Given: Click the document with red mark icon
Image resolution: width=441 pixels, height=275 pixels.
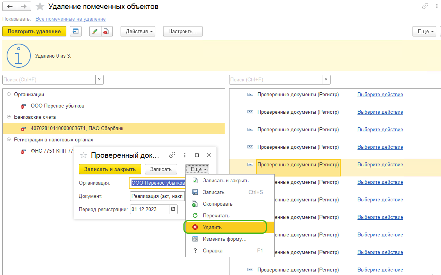Looking at the screenshot, I should coord(105,32).
